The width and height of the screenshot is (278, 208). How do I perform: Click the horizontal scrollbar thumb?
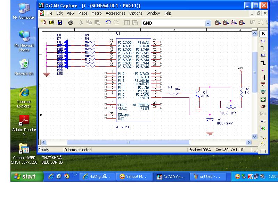128,142
